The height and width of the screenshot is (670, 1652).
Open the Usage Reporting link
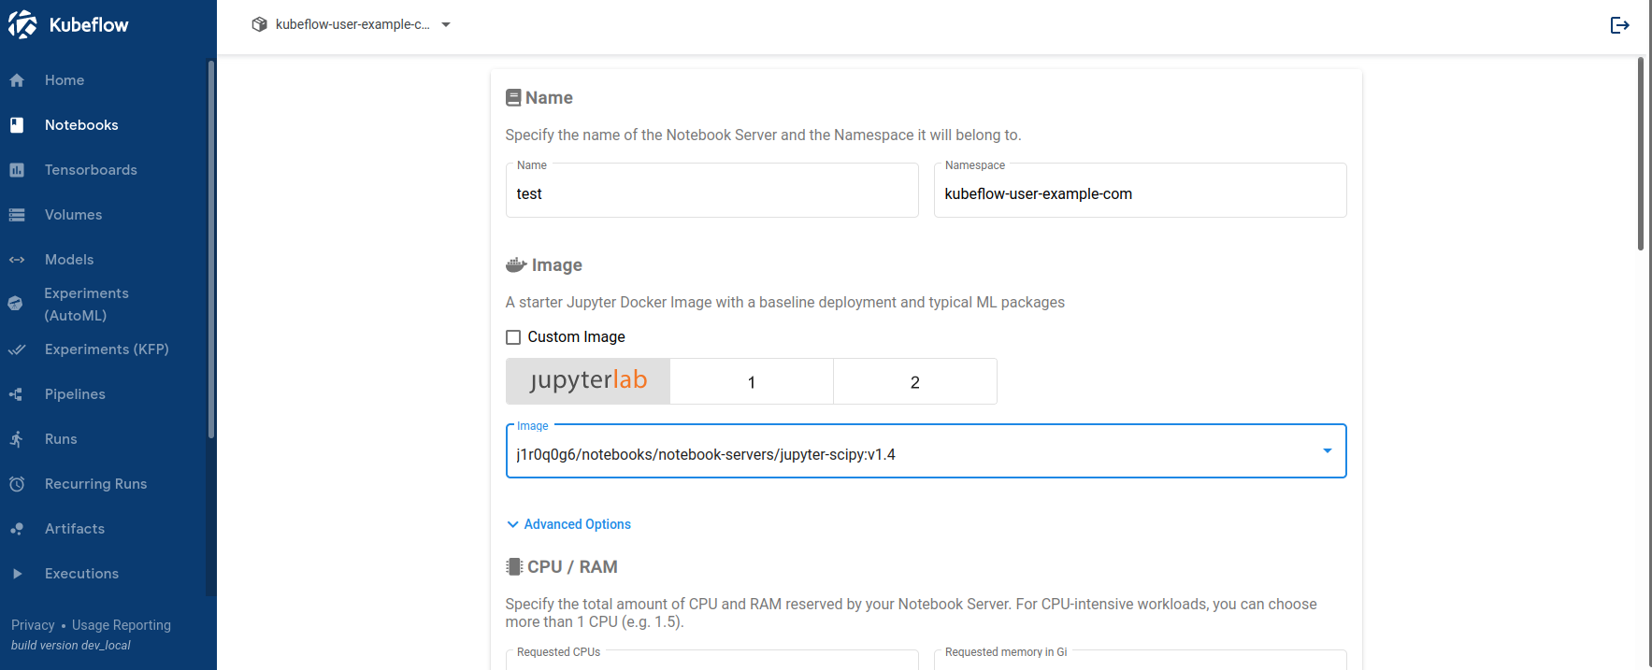click(x=122, y=625)
